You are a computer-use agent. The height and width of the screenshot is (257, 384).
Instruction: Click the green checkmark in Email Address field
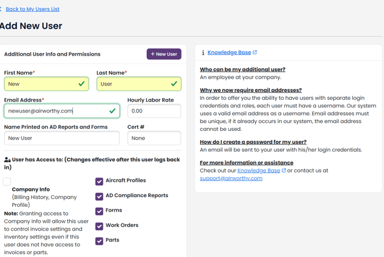[113, 111]
